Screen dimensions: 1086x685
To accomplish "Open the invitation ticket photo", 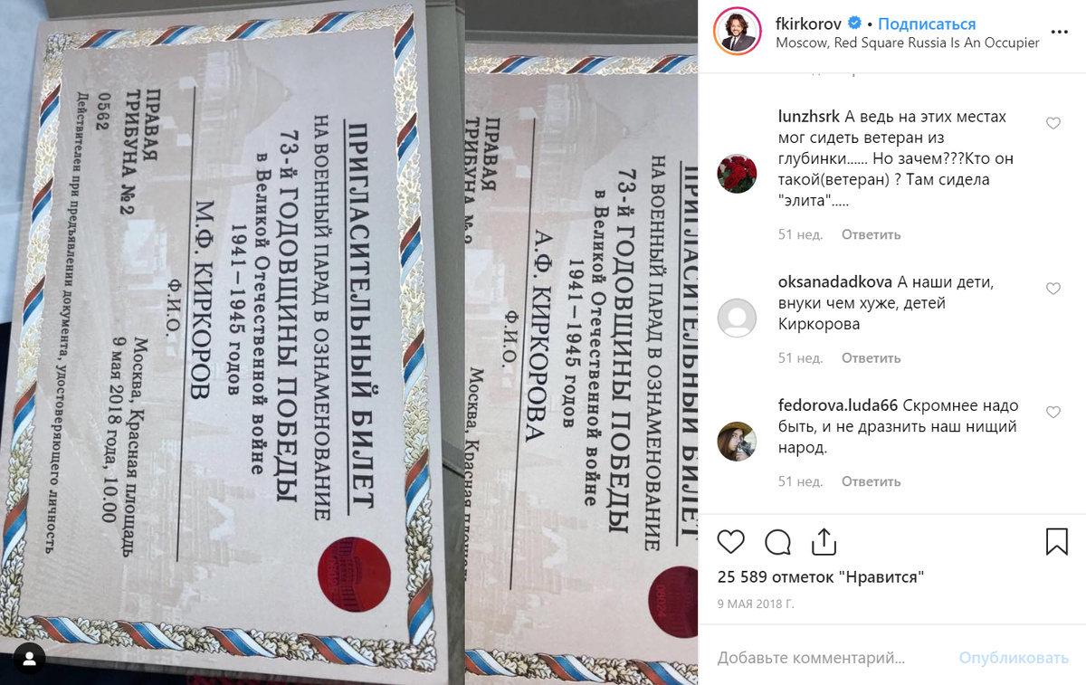I will [349, 342].
